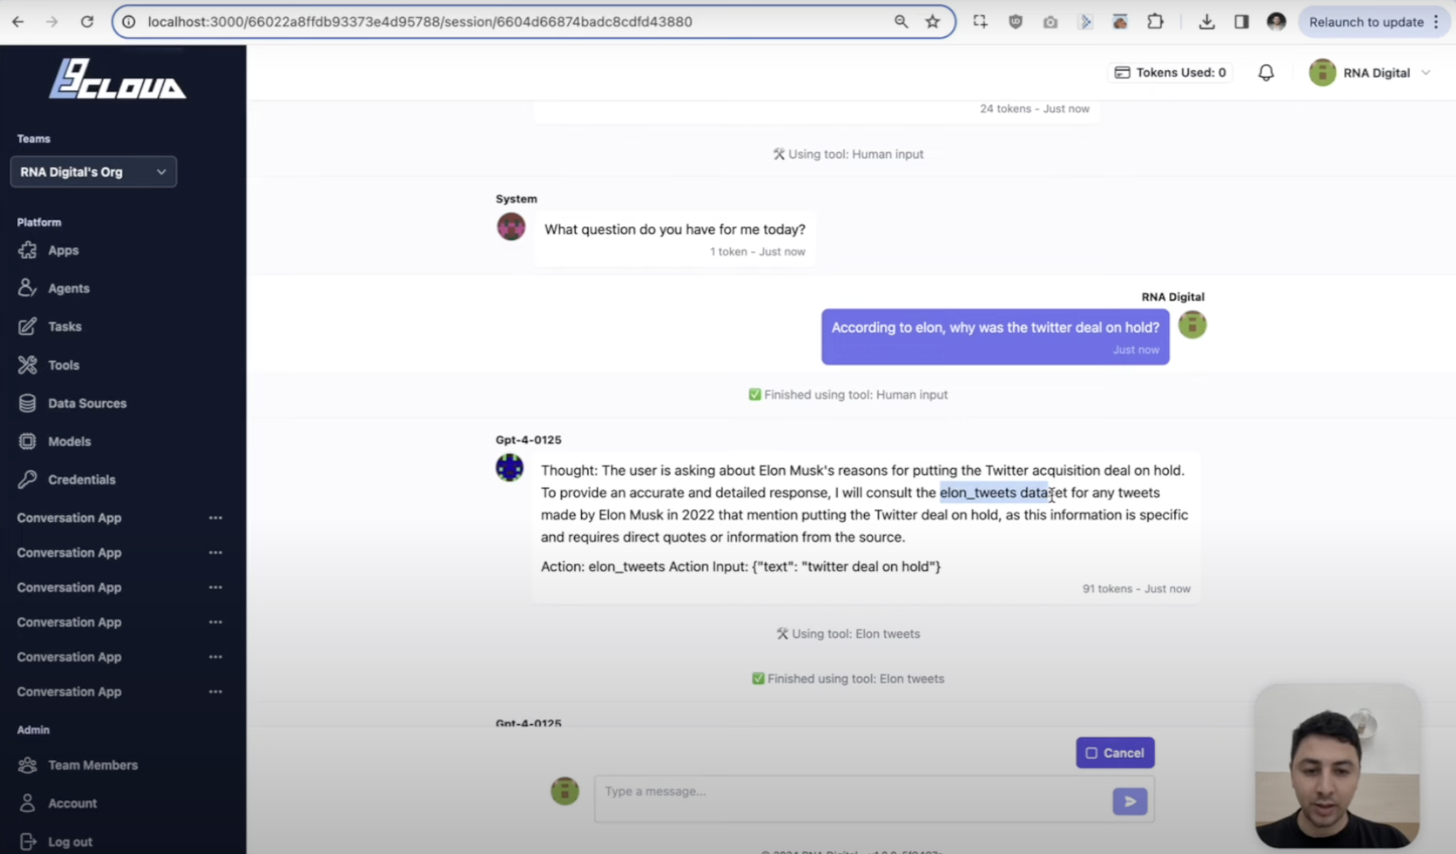Click Relaunch to update
This screenshot has height=854, width=1456.
tap(1365, 22)
